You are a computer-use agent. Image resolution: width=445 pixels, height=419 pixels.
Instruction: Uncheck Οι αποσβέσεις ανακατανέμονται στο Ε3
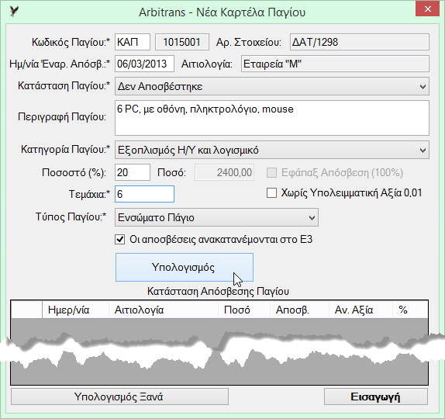119,240
